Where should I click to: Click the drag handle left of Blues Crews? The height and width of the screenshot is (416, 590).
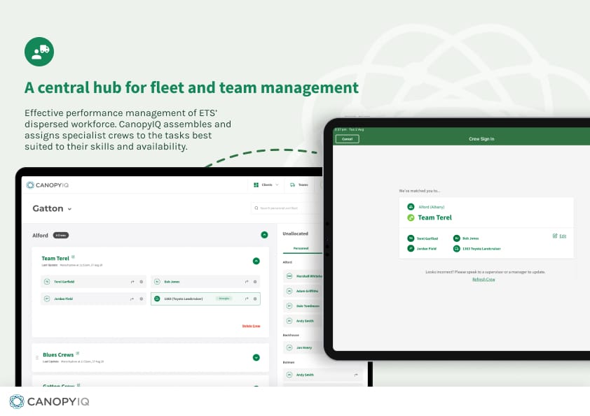tap(37, 357)
